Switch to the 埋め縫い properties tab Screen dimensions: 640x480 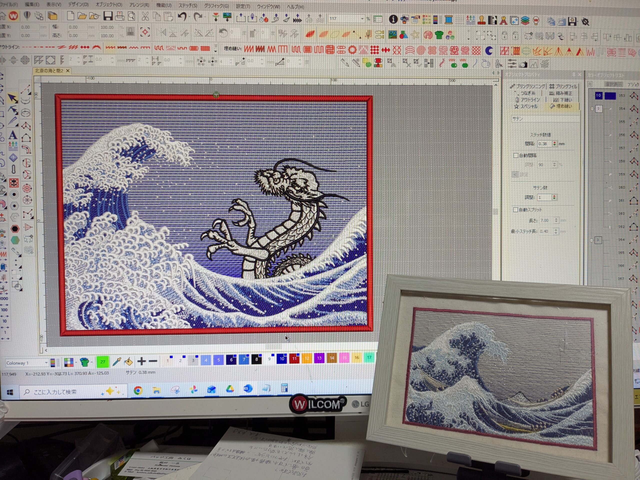click(x=561, y=106)
